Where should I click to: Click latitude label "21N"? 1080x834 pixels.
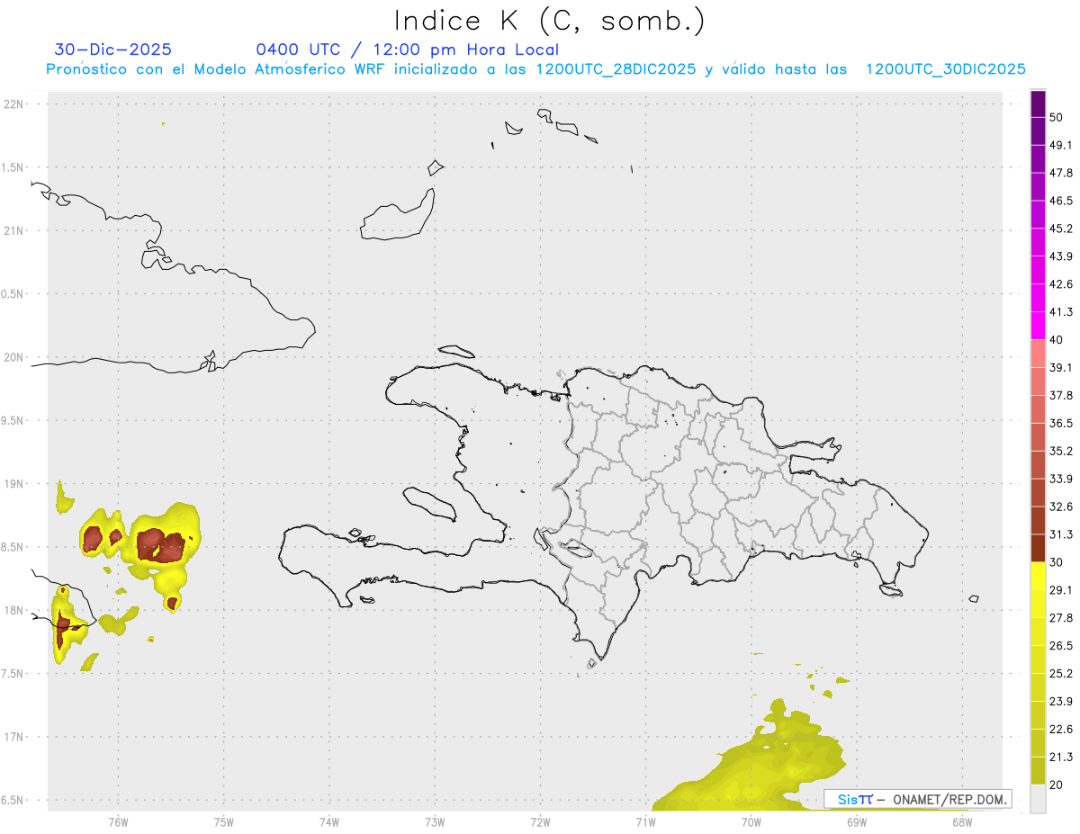(13, 230)
